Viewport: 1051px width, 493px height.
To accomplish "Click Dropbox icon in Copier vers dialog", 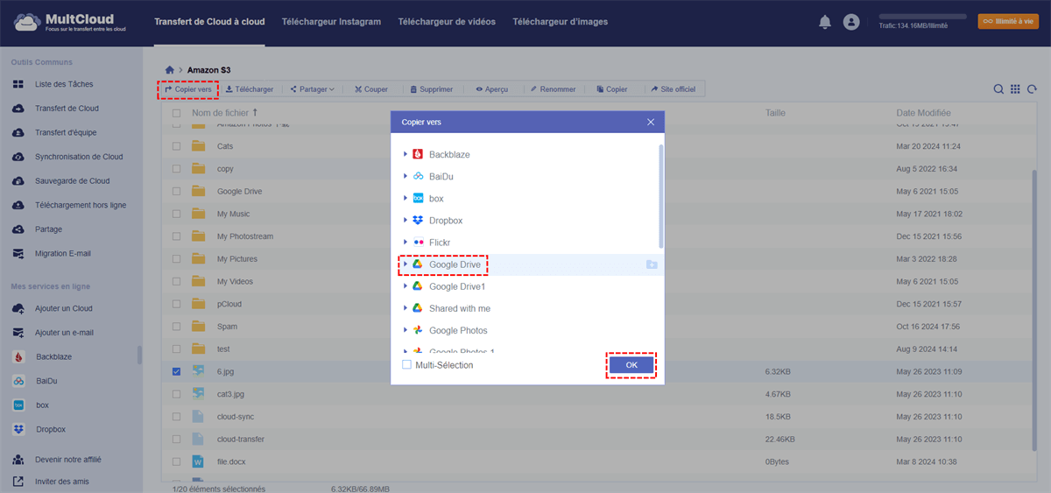I will pyautogui.click(x=419, y=221).
